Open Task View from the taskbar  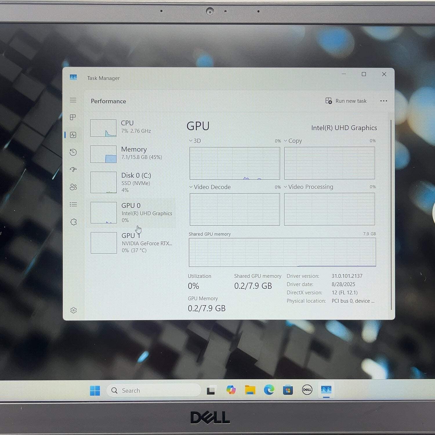211,390
